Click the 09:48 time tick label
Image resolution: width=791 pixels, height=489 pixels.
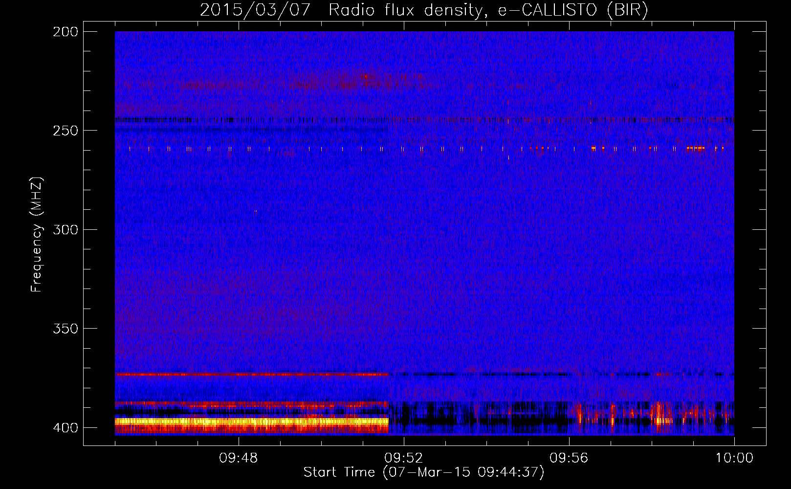[x=239, y=458]
